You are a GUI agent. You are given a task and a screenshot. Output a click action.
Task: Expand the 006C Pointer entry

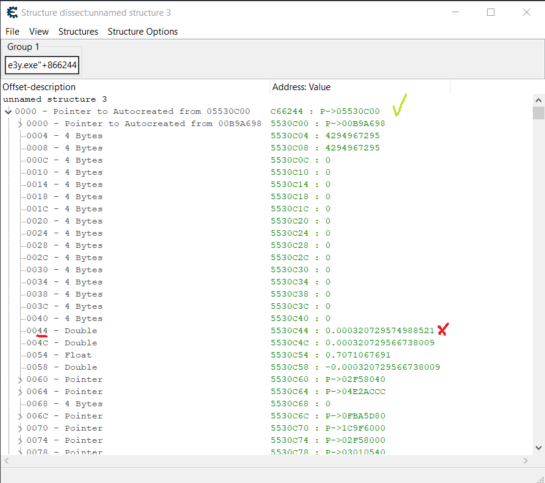click(20, 416)
